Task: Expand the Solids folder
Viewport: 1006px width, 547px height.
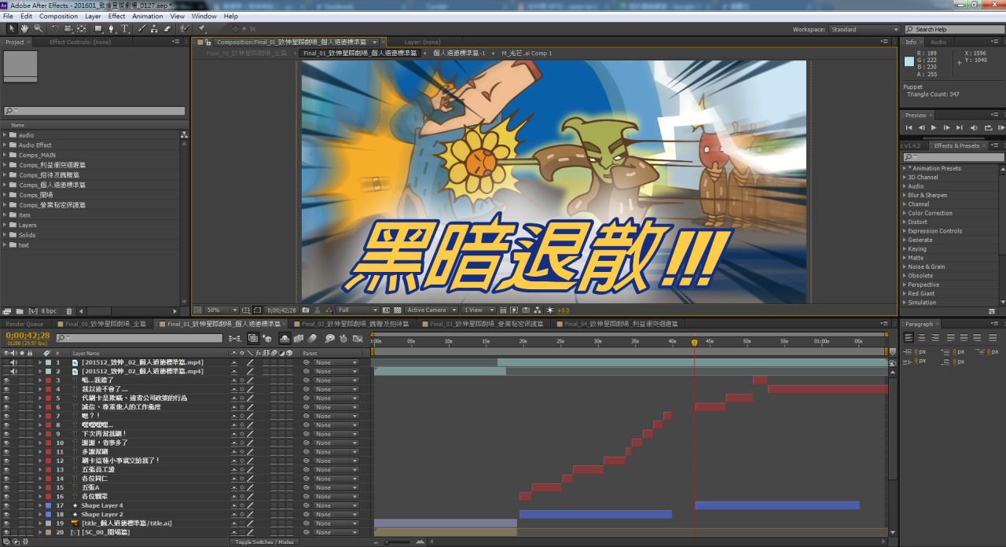Action: point(5,235)
